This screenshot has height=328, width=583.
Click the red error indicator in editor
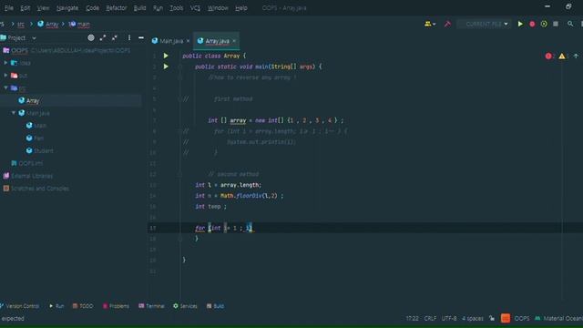[549, 56]
